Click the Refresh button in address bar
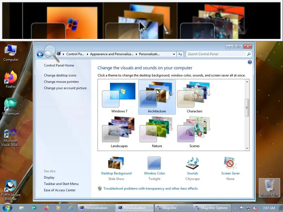283x212 pixels. click(x=180, y=54)
